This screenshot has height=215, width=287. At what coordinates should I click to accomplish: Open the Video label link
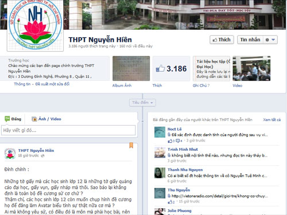(237, 85)
